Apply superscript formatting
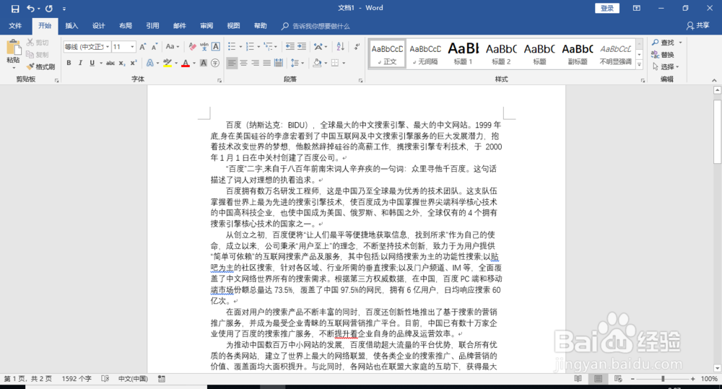The image size is (722, 389). click(x=133, y=63)
